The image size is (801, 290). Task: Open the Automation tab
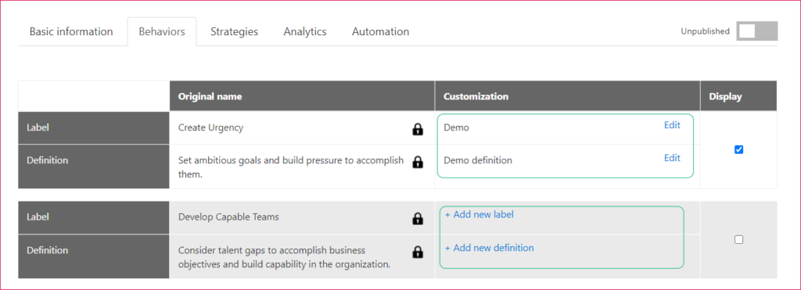[380, 31]
